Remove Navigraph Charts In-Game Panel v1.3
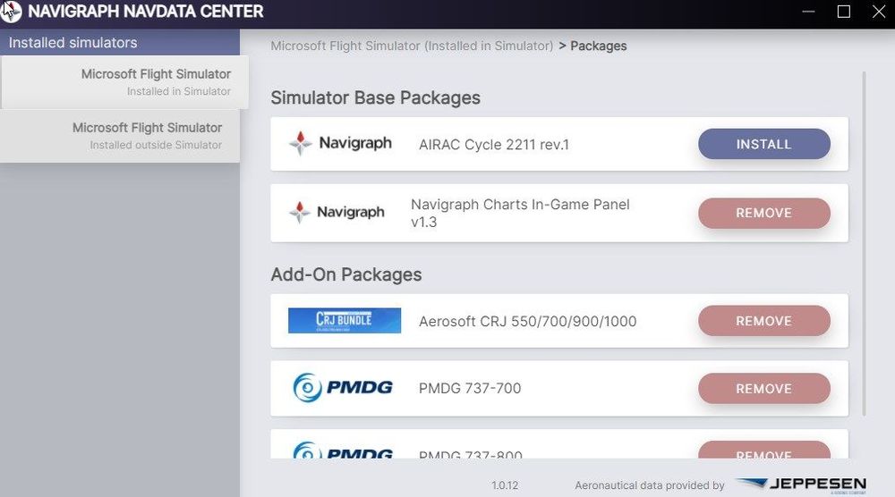Viewport: 895px width, 497px height. coord(763,213)
